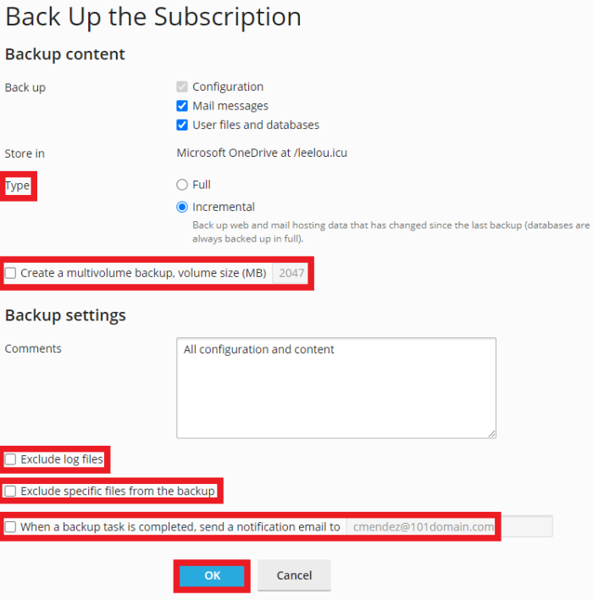
Task: Click the Back Up the Subscription title
Action: point(153,17)
